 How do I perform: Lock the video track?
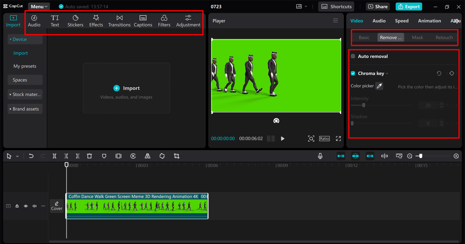click(x=17, y=206)
